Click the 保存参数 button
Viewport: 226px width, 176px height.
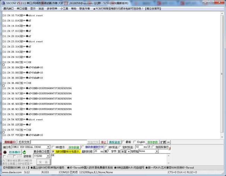coord(153,142)
